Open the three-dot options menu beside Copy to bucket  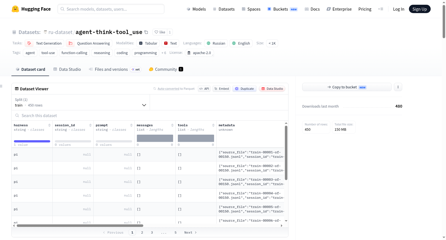pyautogui.click(x=398, y=87)
